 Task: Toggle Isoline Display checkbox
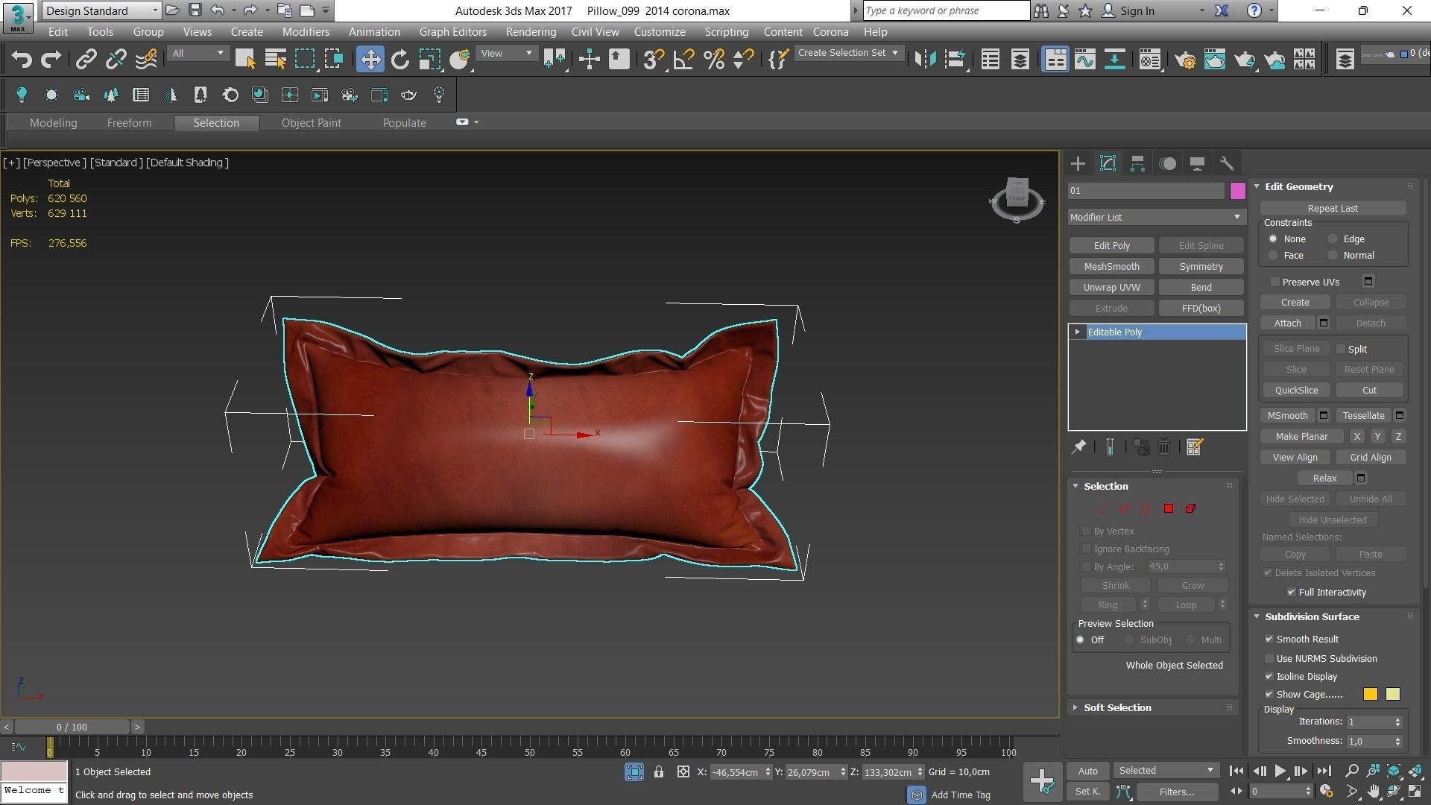tap(1269, 677)
